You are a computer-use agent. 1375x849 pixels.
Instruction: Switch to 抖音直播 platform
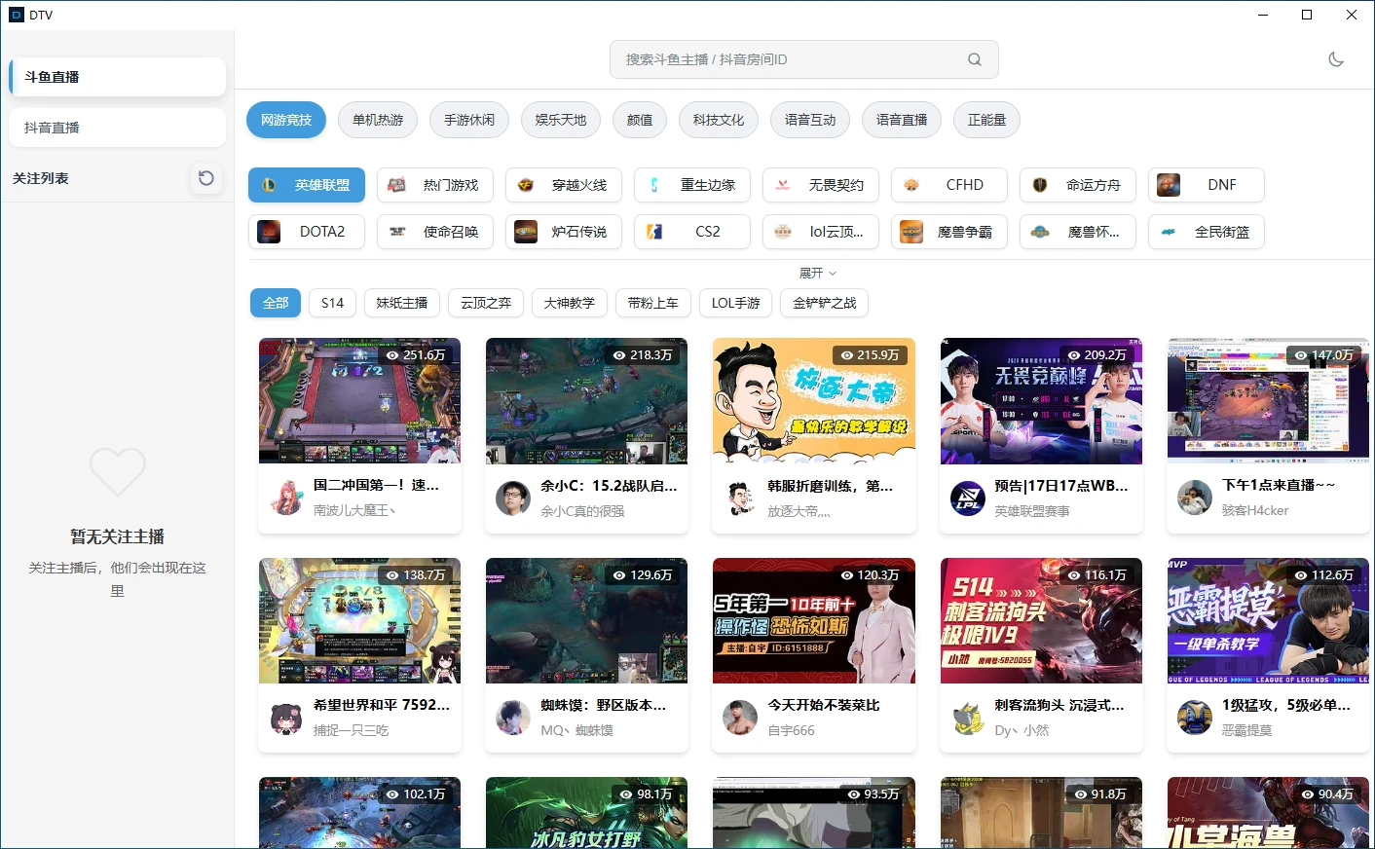pos(117,128)
